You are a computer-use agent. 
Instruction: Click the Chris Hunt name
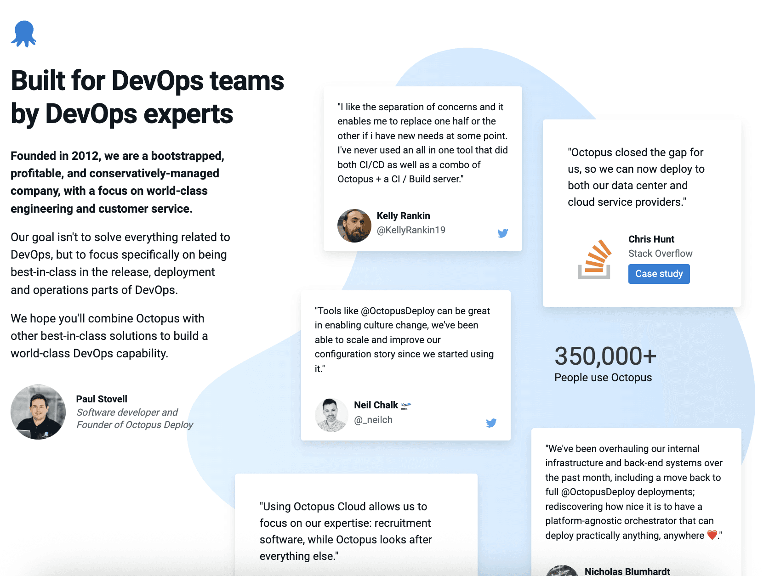(651, 239)
